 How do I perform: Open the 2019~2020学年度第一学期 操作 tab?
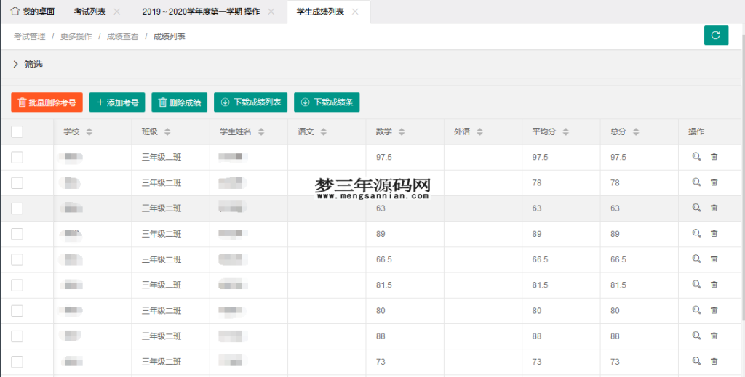click(x=201, y=12)
